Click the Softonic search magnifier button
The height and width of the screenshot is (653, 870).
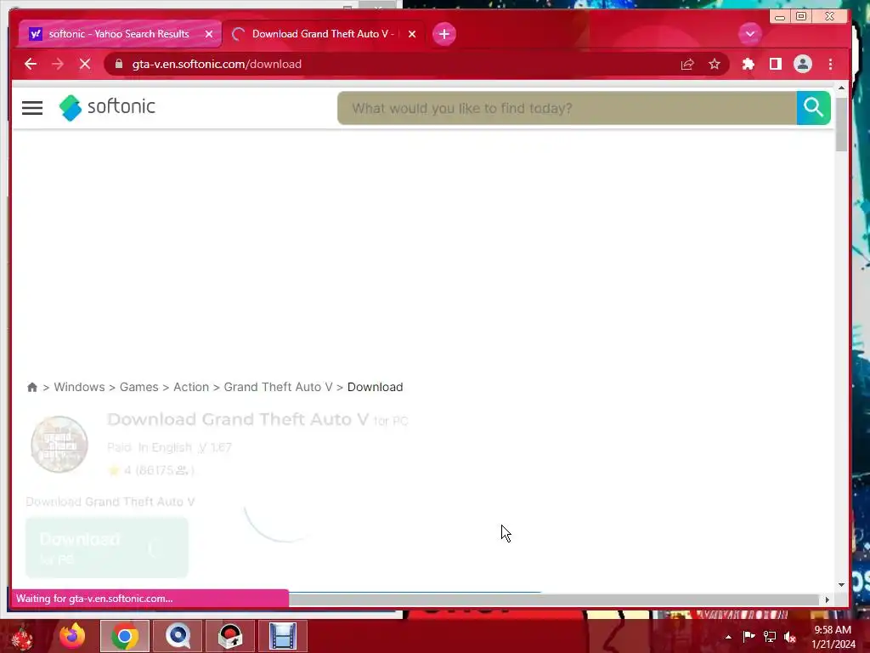coord(813,108)
